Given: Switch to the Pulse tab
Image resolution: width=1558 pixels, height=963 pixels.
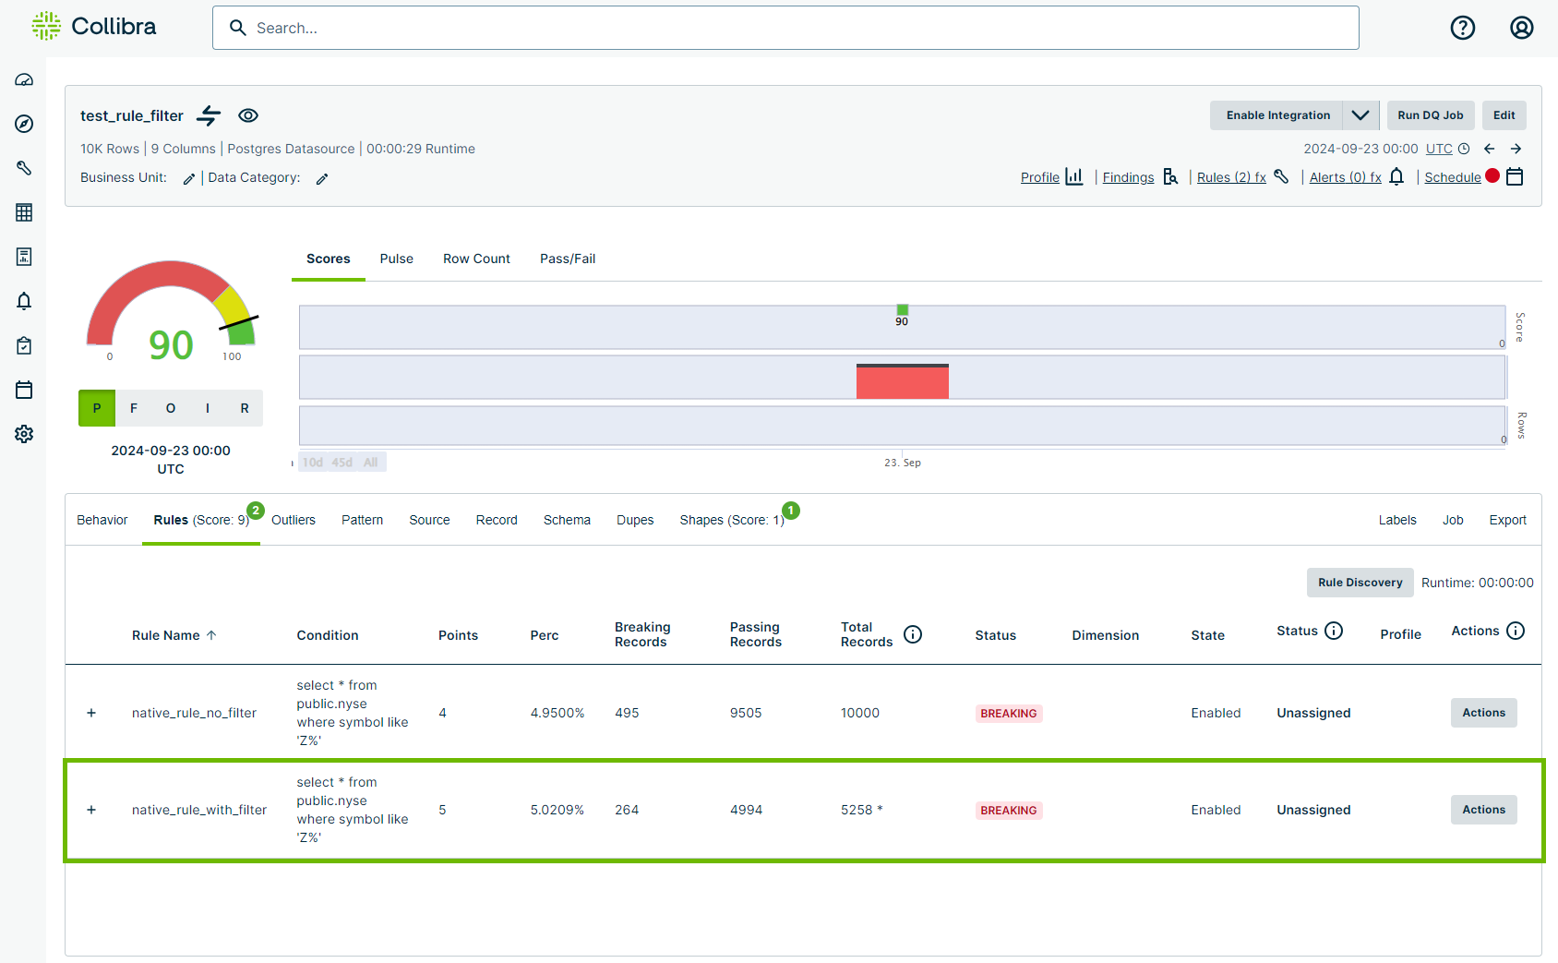Looking at the screenshot, I should [x=397, y=259].
